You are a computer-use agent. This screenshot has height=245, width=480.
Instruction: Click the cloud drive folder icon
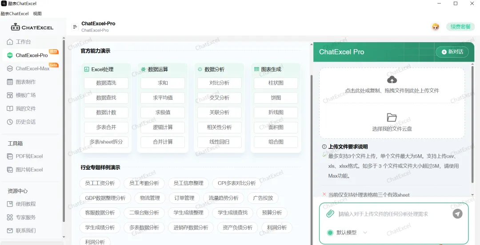click(x=392, y=117)
